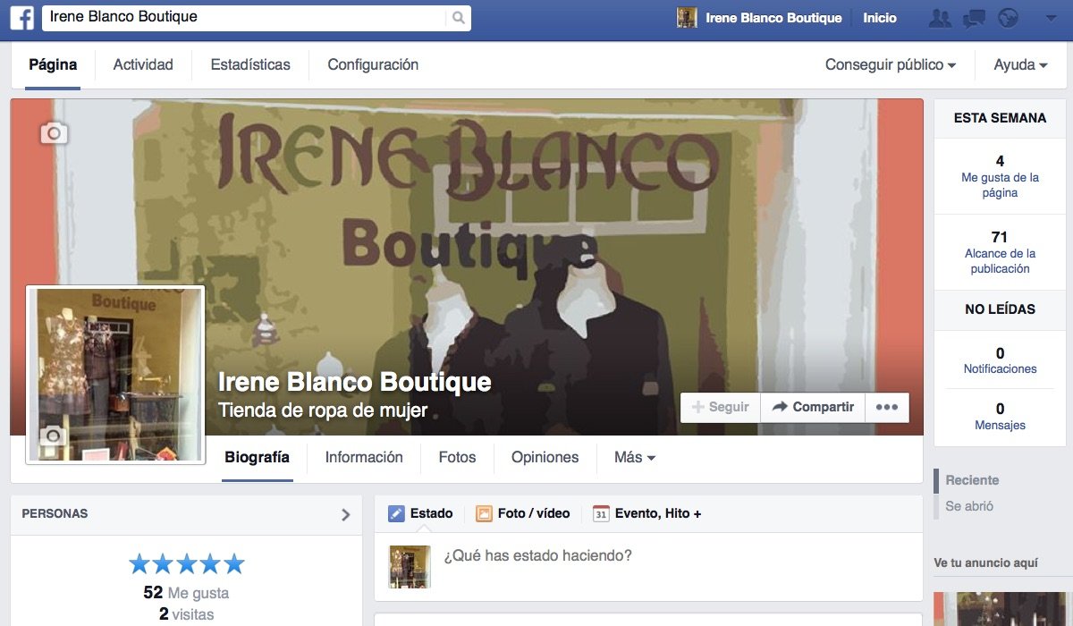This screenshot has width=1073, height=626.
Task: Open friend requests icon
Action: coord(940,18)
